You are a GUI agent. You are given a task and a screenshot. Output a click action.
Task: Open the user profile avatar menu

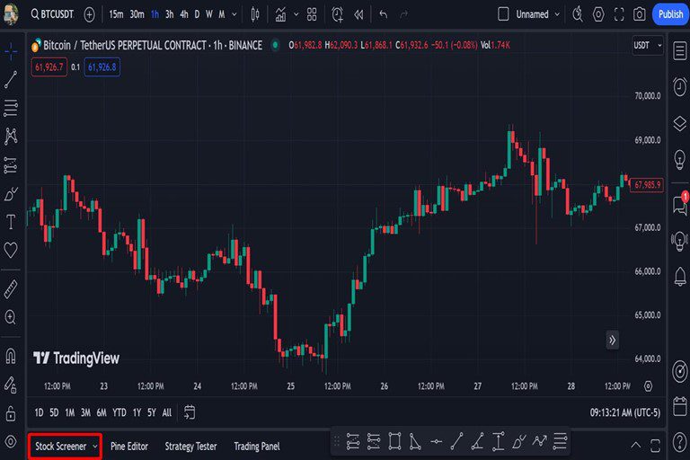tap(11, 13)
